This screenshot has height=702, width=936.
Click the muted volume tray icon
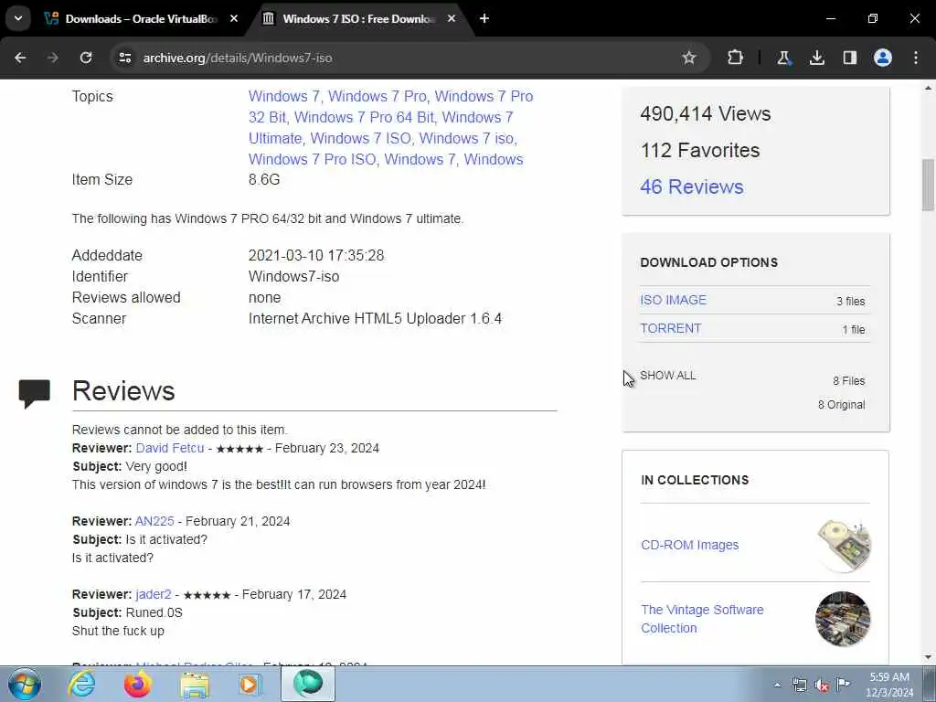[x=822, y=685]
